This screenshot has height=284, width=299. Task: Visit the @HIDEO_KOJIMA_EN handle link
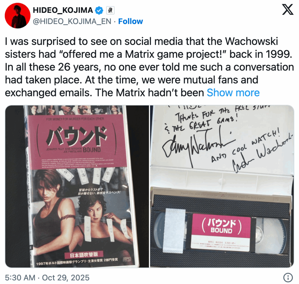72,21
